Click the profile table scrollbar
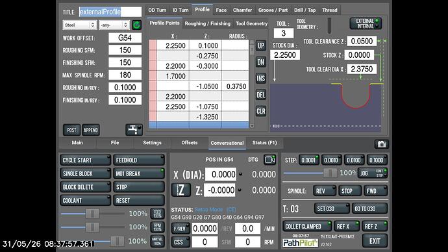 252,84
